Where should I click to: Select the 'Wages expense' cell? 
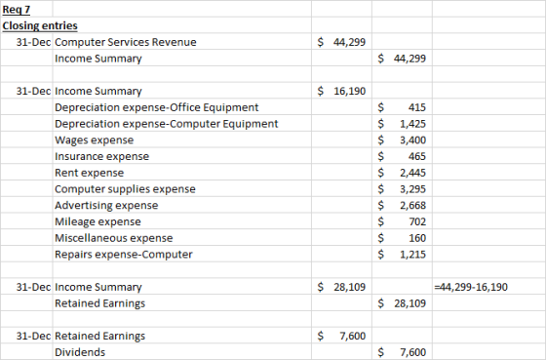pos(182,140)
